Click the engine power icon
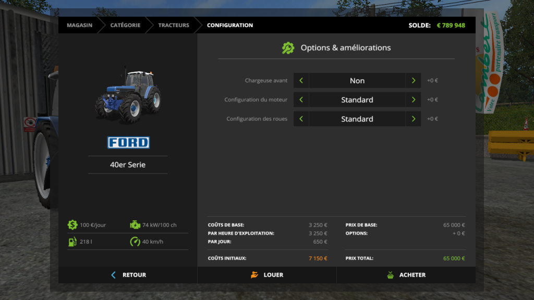The image size is (534, 300). pos(135,225)
